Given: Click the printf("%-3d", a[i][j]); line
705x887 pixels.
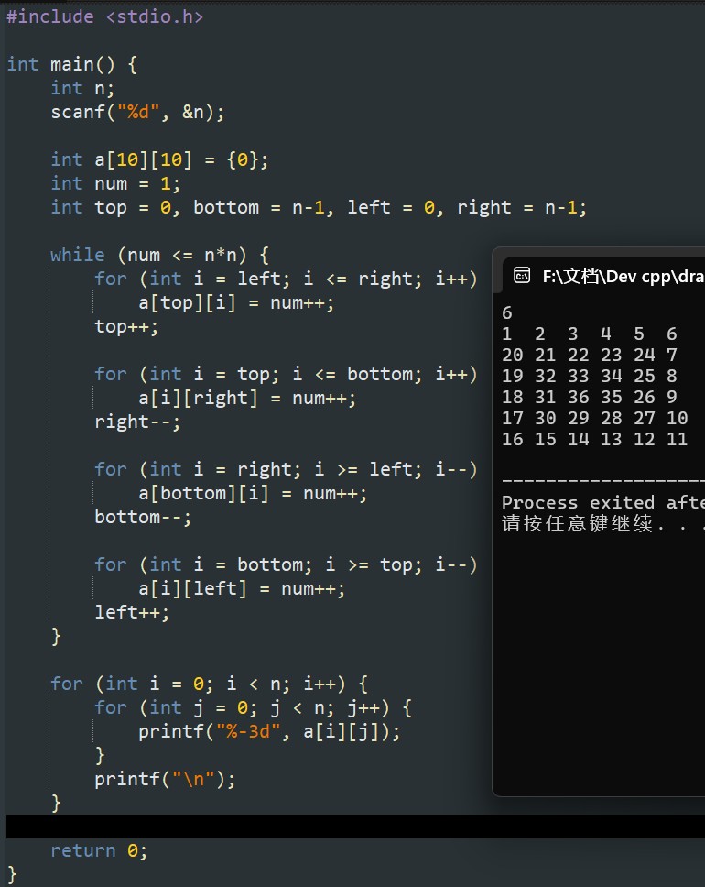Looking at the screenshot, I should pyautogui.click(x=269, y=732).
